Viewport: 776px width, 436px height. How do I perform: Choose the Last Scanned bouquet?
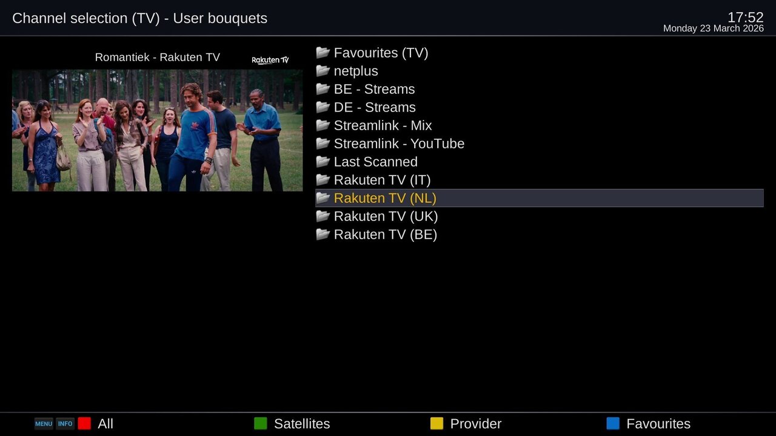(x=540, y=162)
